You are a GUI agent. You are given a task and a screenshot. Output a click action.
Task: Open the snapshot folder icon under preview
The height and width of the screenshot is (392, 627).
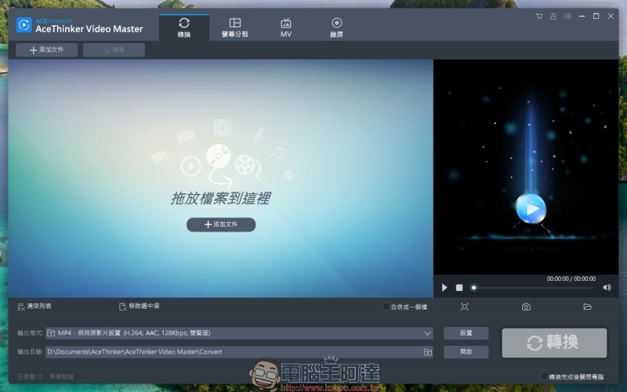[587, 307]
